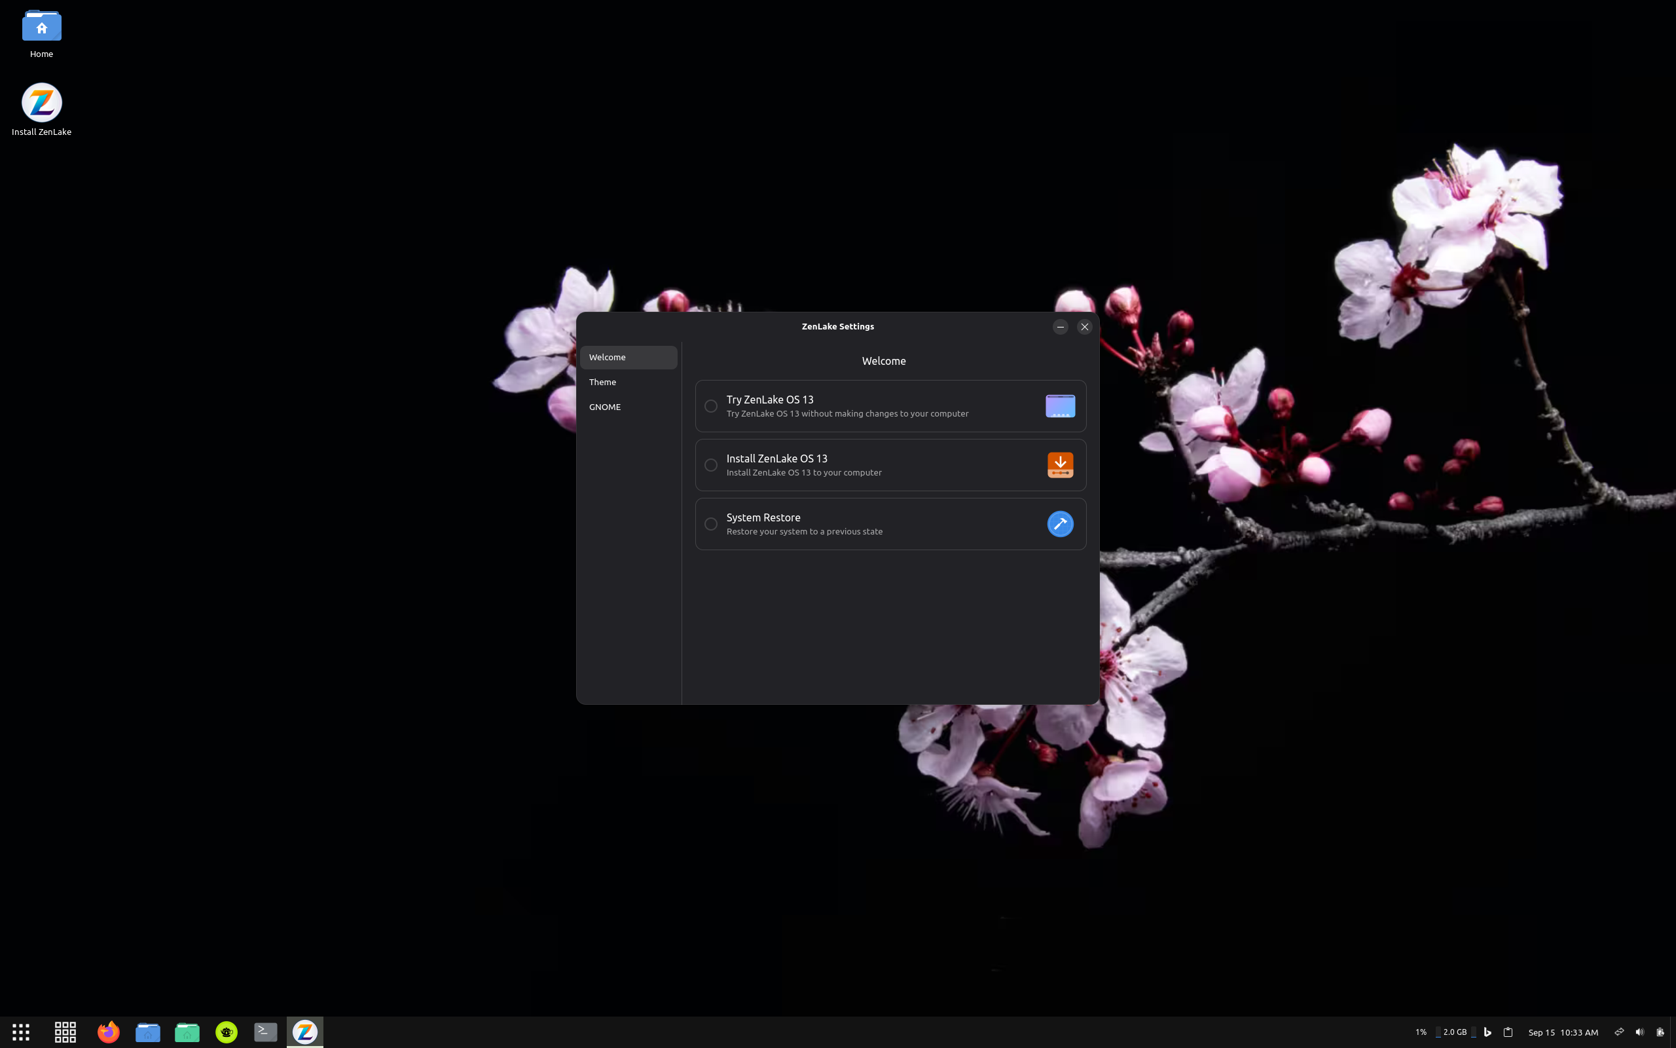Select the Try ZenLake OS 13 radio button
The image size is (1676, 1048).
pyautogui.click(x=710, y=406)
